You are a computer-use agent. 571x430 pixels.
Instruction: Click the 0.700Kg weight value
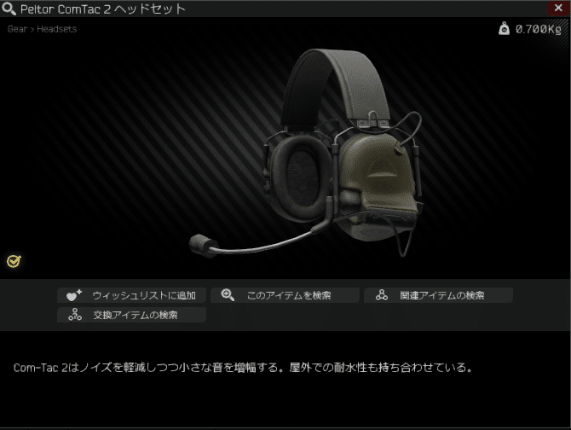(539, 29)
